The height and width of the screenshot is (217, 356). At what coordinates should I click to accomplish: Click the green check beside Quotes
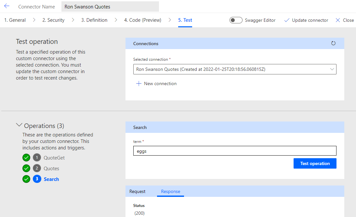point(26,168)
